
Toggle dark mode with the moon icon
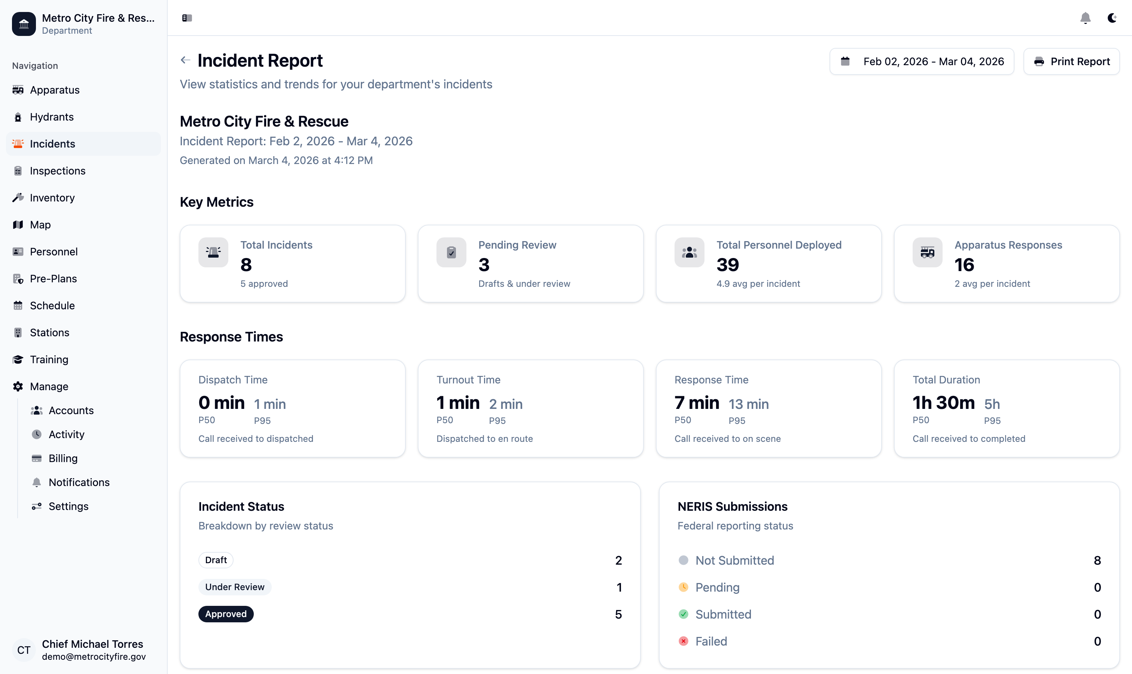click(1112, 18)
